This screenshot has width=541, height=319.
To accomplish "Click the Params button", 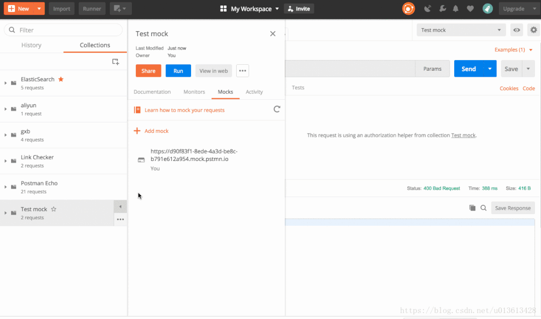I will pos(432,69).
